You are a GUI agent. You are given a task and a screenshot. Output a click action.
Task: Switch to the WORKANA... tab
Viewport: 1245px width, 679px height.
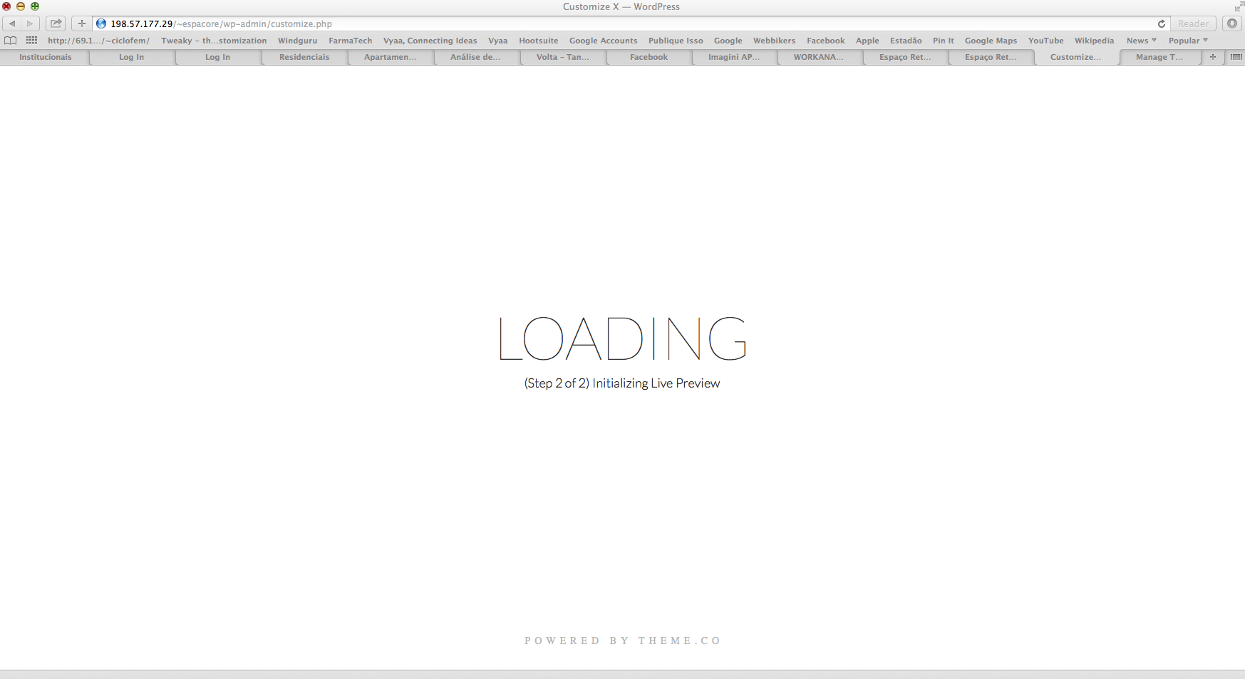pyautogui.click(x=819, y=57)
